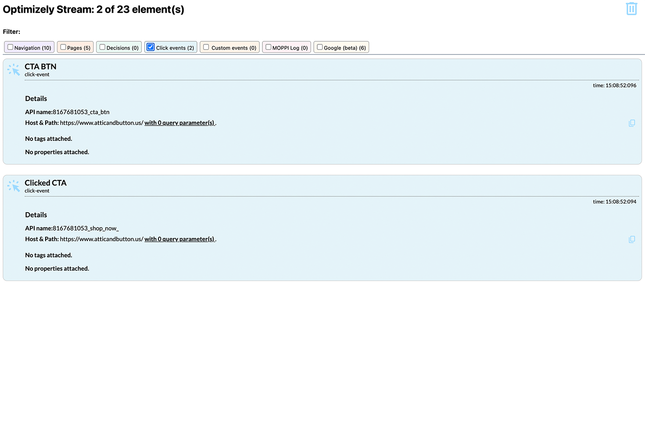Click the trash icon to clear stream
Viewport: 645px width, 433px height.
631,9
